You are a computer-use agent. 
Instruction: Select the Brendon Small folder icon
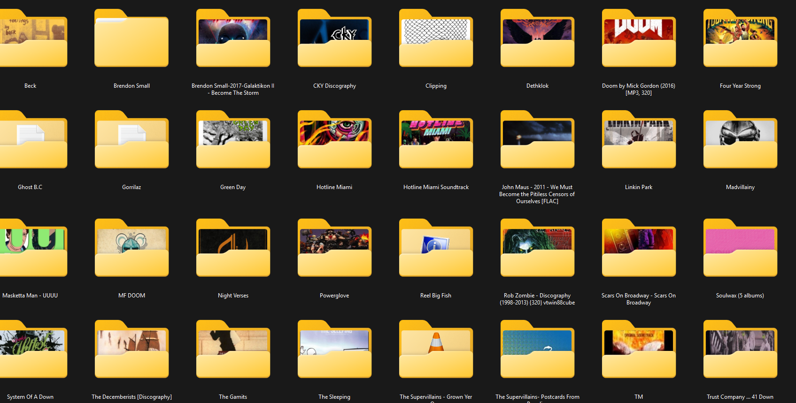(x=131, y=38)
